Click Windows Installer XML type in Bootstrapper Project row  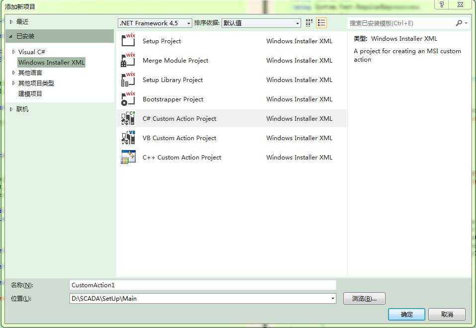tap(299, 99)
